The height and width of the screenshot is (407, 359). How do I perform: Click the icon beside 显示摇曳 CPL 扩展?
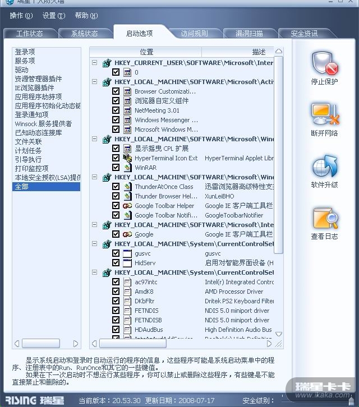click(x=127, y=149)
